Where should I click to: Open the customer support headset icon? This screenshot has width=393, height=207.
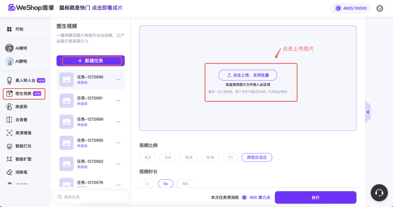379,193
